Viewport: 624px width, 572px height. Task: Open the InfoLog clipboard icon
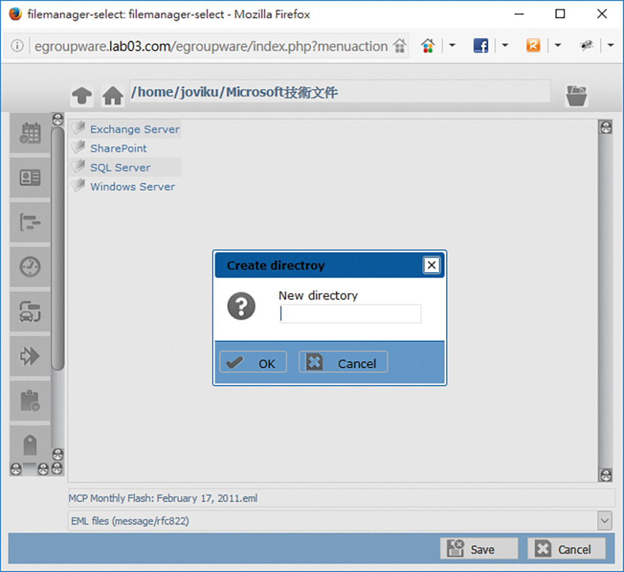click(30, 400)
